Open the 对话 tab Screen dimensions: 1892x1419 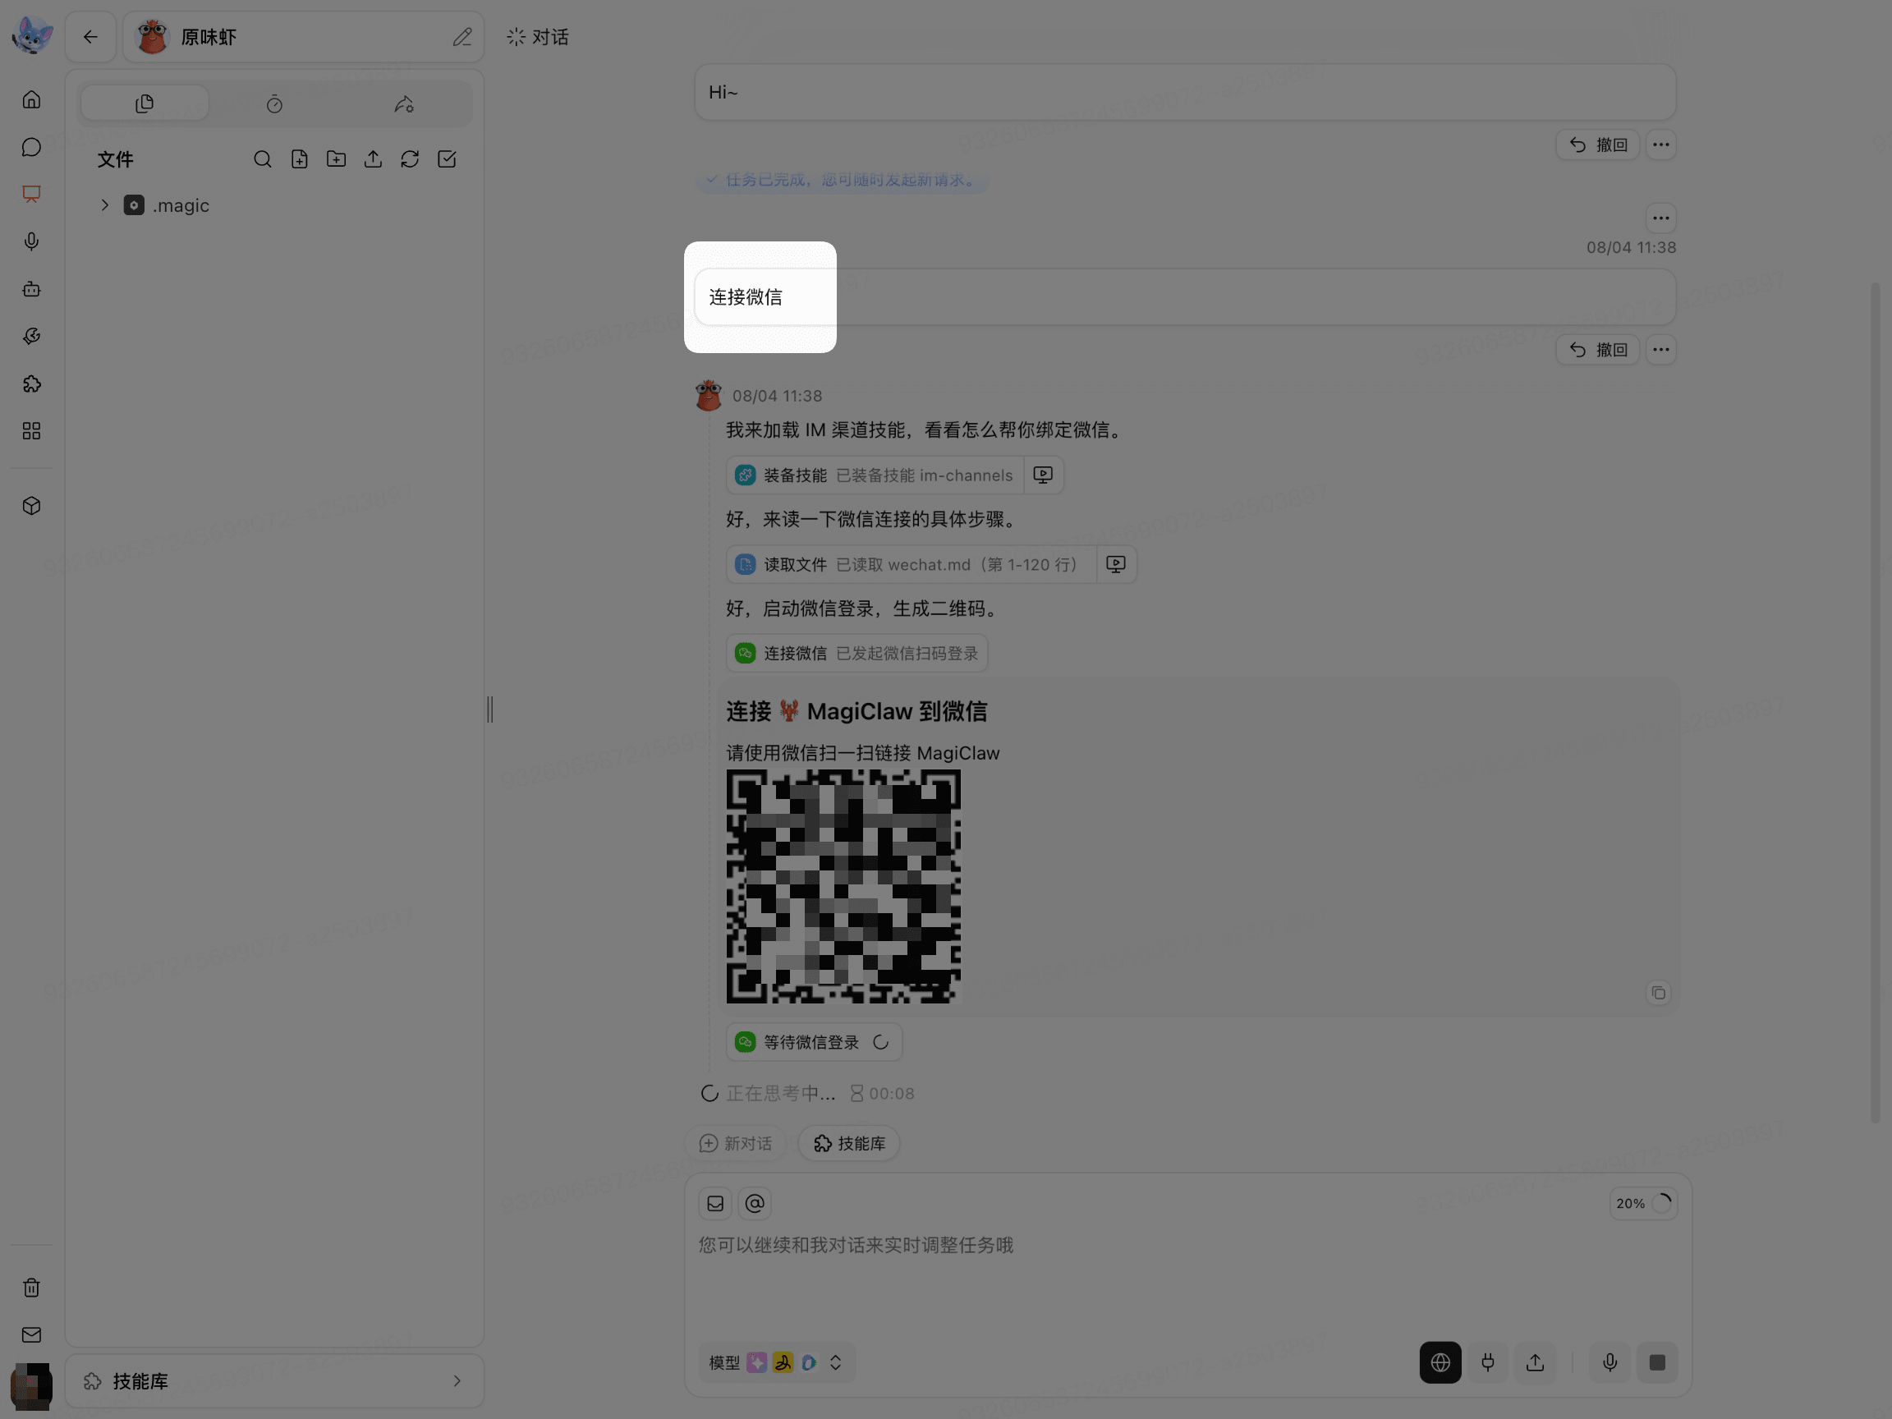pyautogui.click(x=538, y=37)
